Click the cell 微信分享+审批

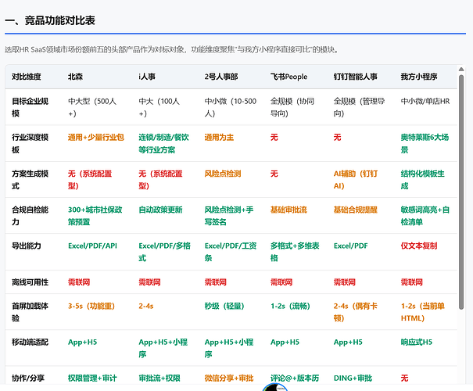[x=229, y=378]
